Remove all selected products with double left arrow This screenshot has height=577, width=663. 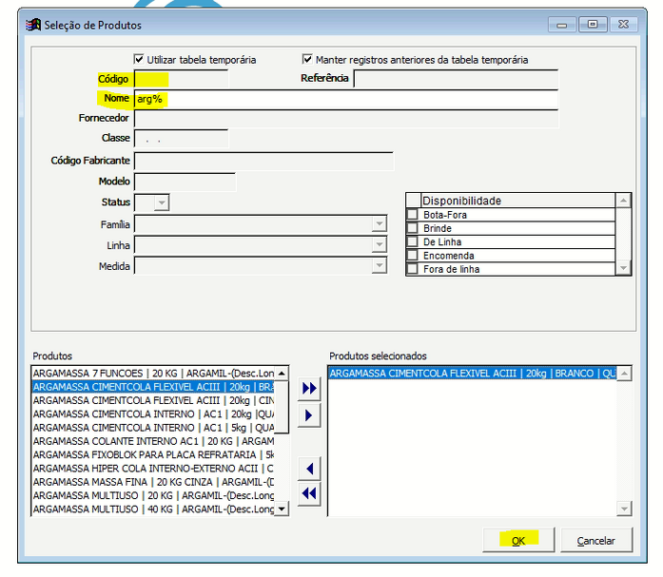click(x=309, y=493)
